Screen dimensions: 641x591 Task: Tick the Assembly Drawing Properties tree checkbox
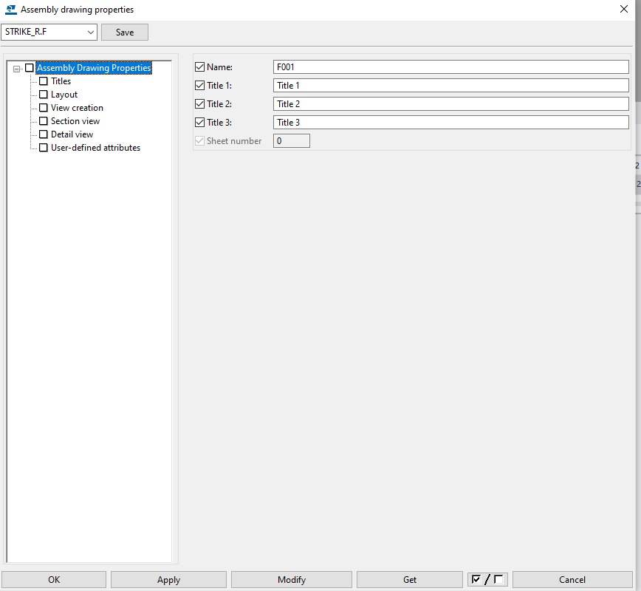(30, 68)
